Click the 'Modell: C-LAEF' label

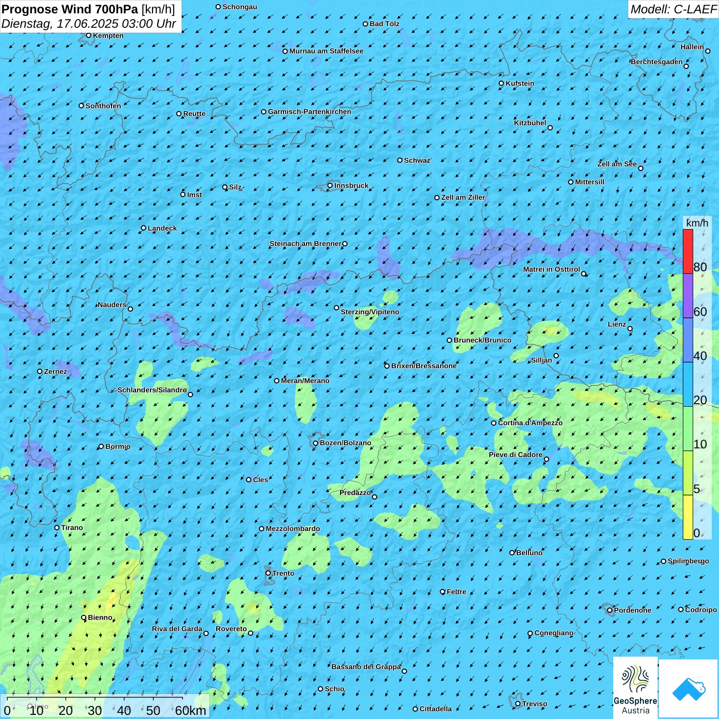pyautogui.click(x=673, y=9)
